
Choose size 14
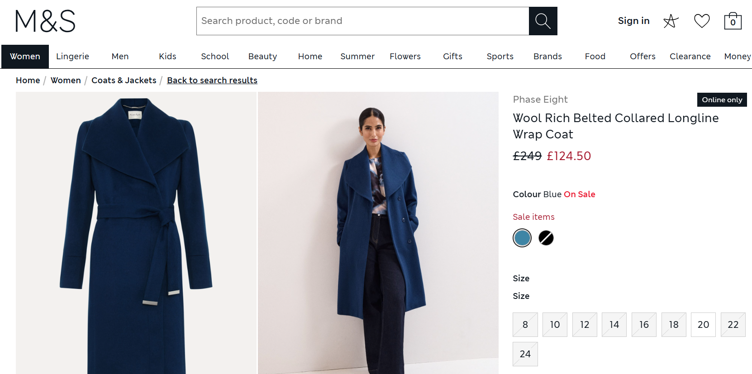(x=614, y=325)
